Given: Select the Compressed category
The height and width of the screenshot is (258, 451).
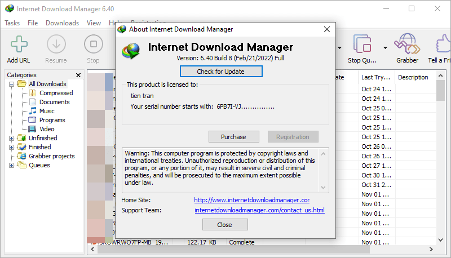Looking at the screenshot, I should click(56, 93).
